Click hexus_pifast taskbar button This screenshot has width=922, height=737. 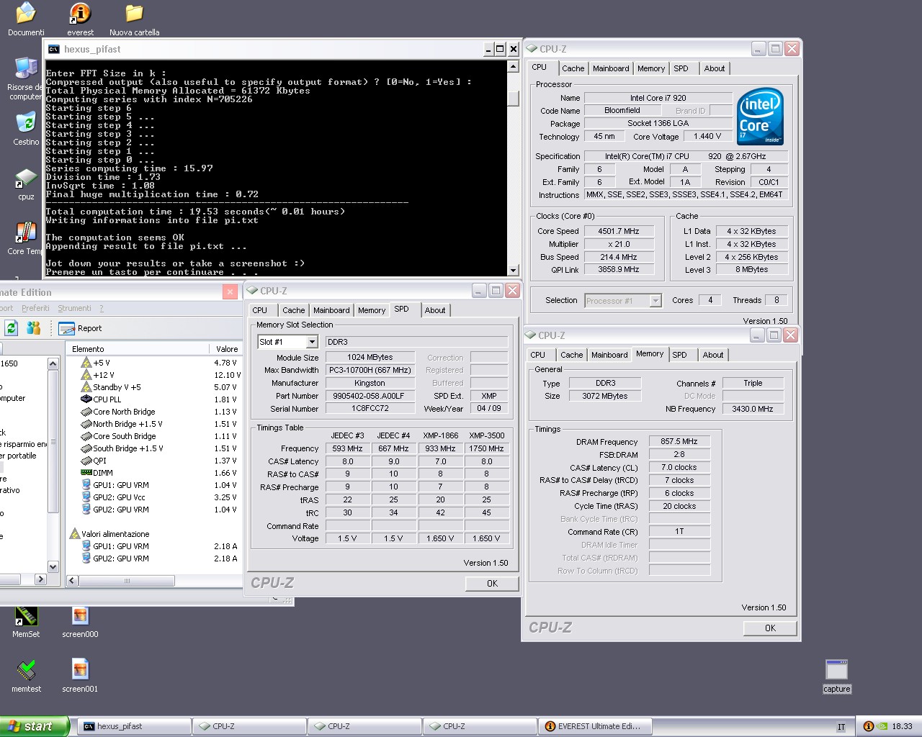tap(134, 726)
